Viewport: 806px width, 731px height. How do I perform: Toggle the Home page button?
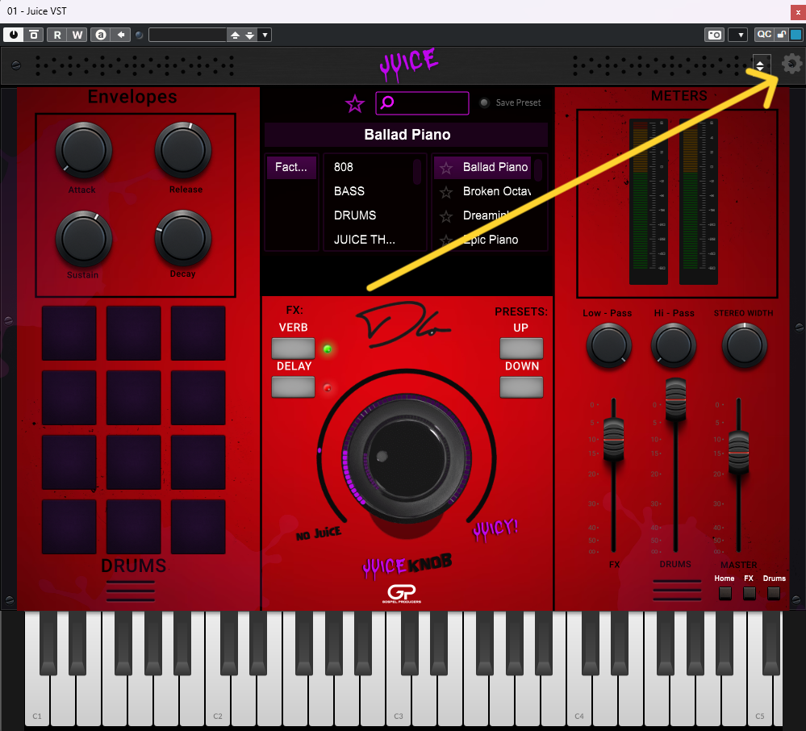[725, 593]
